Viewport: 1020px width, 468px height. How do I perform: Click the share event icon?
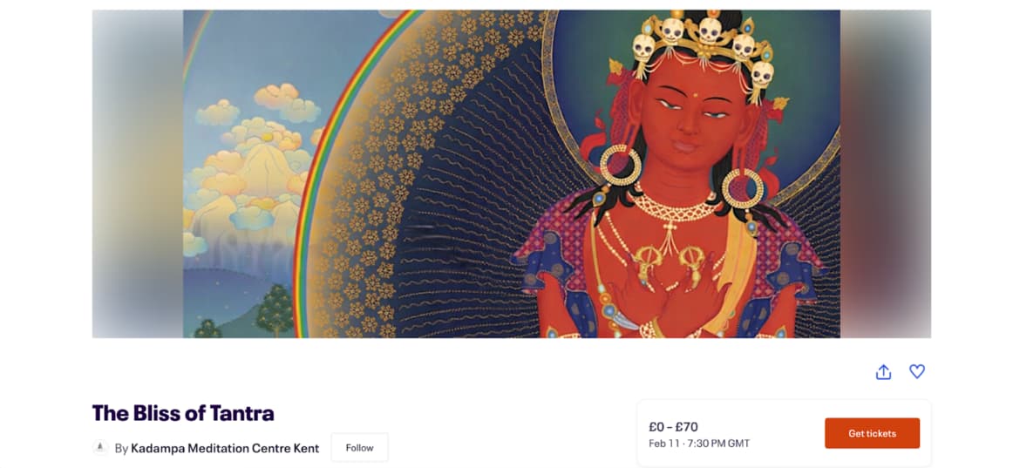tap(883, 372)
